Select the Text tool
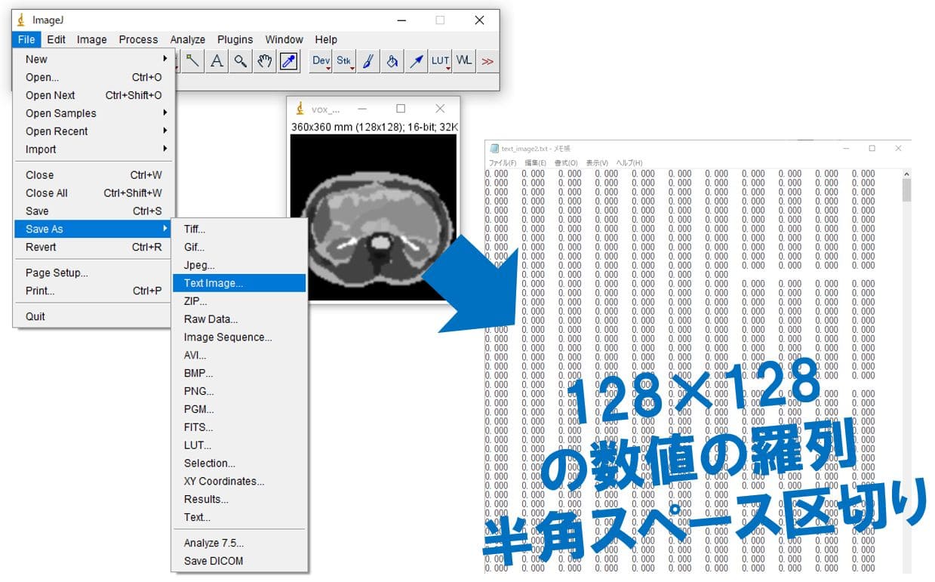 [x=217, y=61]
